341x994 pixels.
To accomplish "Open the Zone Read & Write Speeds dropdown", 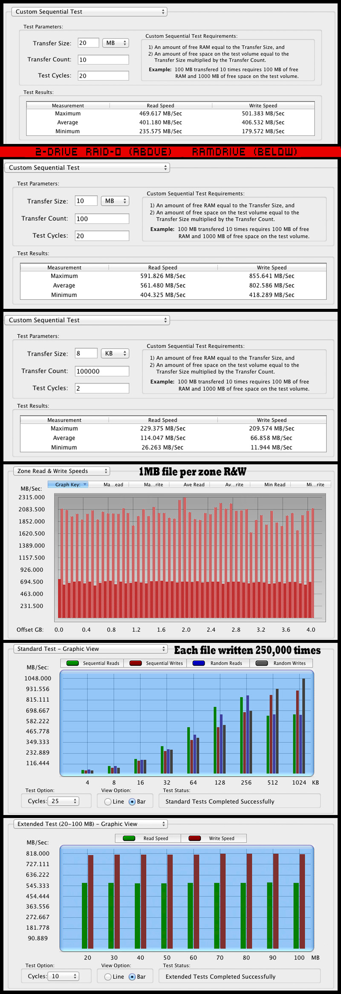I will coord(62,471).
